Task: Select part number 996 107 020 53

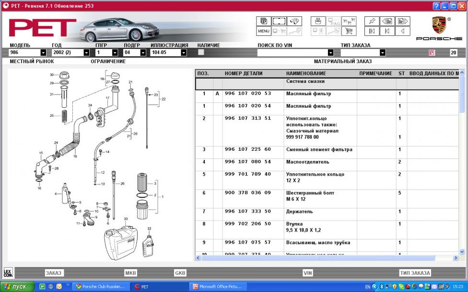Action: (x=248, y=93)
